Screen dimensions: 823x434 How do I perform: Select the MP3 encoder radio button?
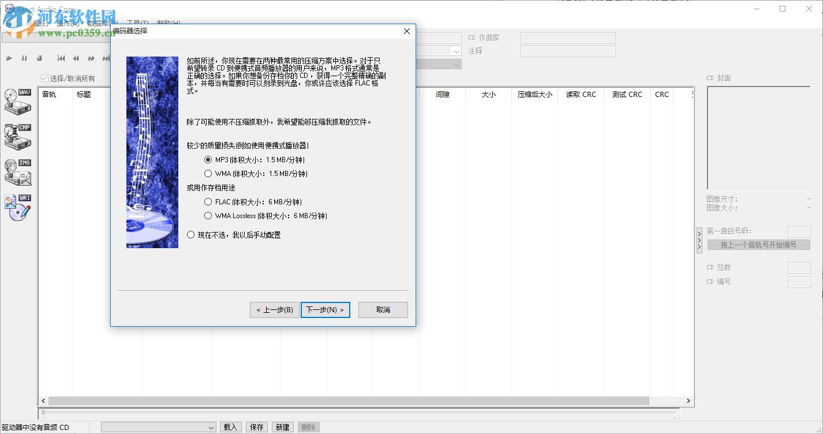(208, 160)
